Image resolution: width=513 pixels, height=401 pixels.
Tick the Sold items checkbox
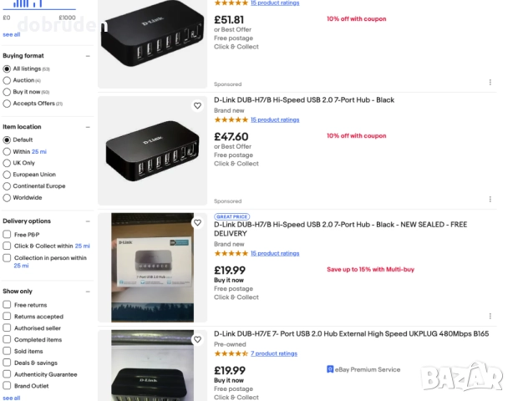8,352
